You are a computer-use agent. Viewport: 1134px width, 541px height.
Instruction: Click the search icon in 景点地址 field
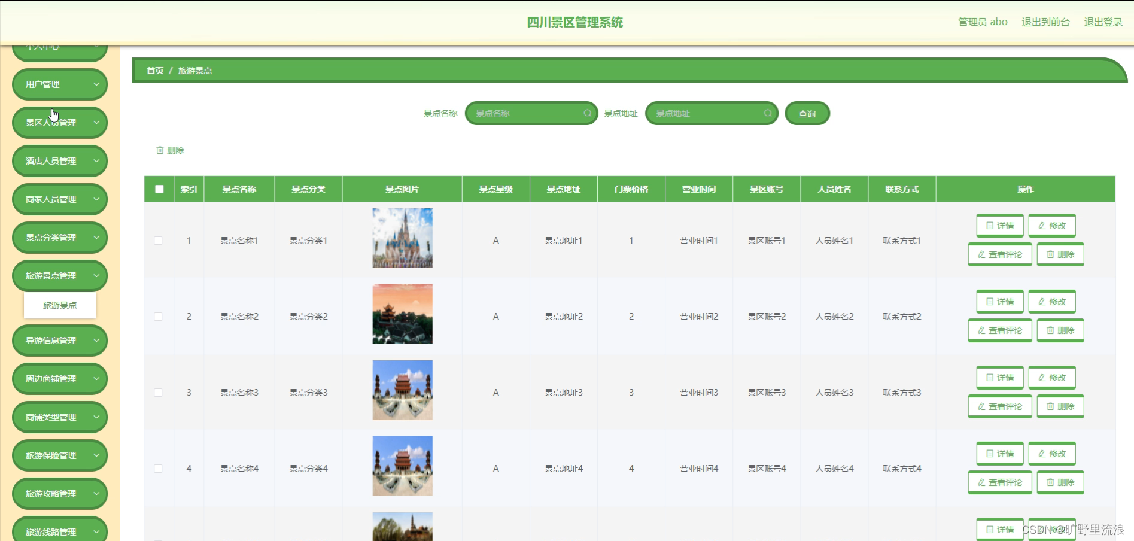tap(768, 113)
